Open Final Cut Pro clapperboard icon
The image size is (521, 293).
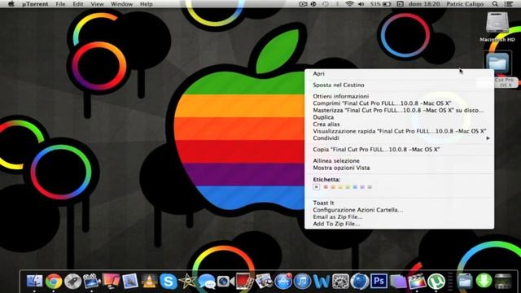[417, 282]
